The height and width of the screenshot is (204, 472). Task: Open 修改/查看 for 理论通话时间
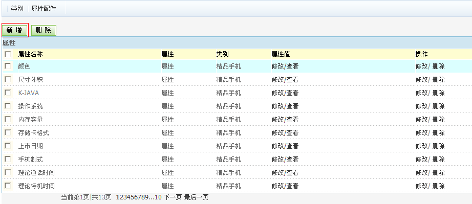(285, 173)
